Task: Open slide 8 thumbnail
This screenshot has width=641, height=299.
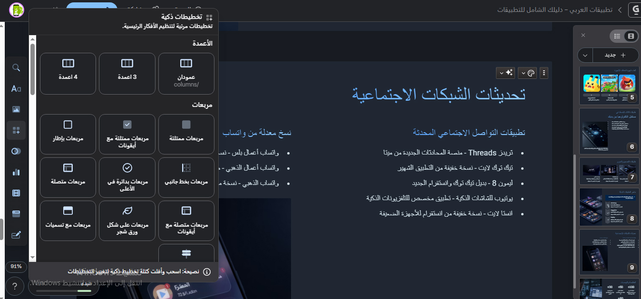Action: (x=609, y=207)
